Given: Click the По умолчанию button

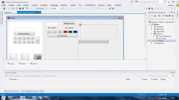Looking at the screenshot, I should pos(62,36).
